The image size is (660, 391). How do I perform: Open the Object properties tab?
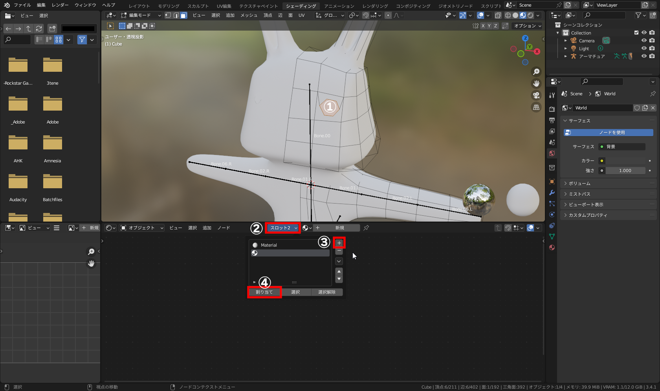pyautogui.click(x=552, y=182)
